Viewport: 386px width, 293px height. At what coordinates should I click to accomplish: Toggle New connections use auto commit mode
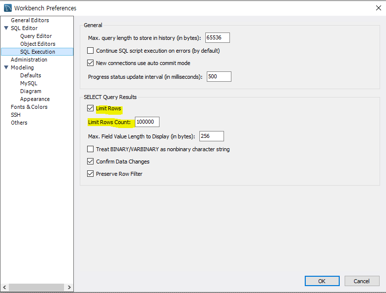(91, 63)
